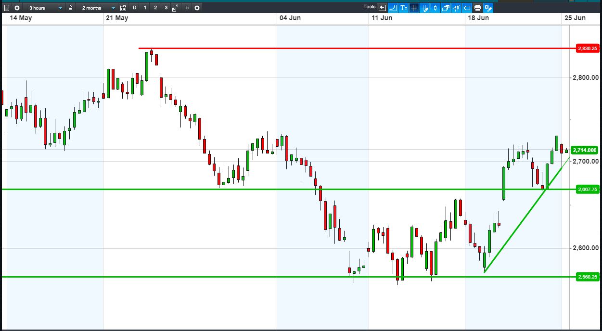602x331 pixels.
Task: Click the Tools label
Action: pos(369,7)
